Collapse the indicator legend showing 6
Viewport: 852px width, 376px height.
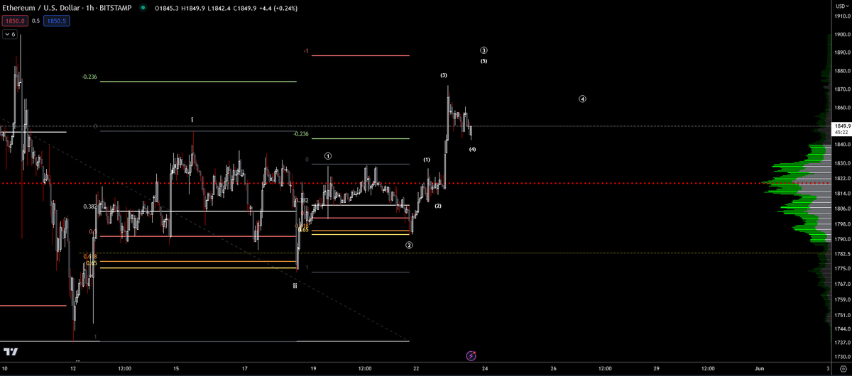[x=11, y=34]
